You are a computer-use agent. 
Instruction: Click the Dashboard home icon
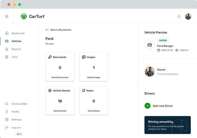pos(7,33)
